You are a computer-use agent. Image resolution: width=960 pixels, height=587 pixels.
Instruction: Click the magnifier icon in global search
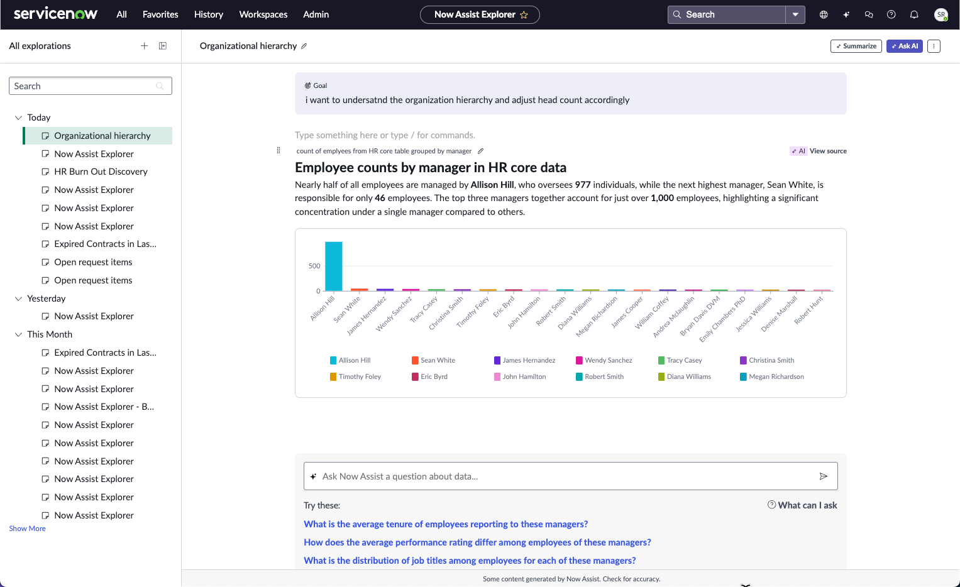tap(677, 14)
